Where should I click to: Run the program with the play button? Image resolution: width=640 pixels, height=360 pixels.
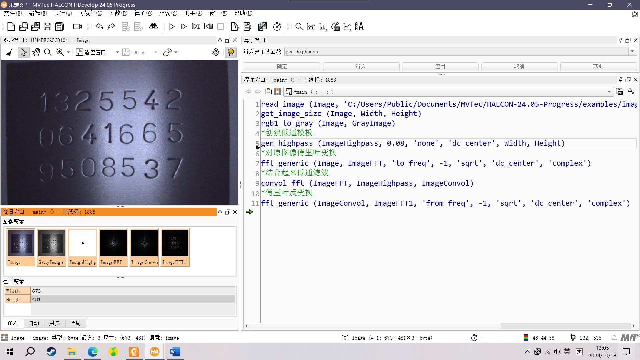[172, 27]
